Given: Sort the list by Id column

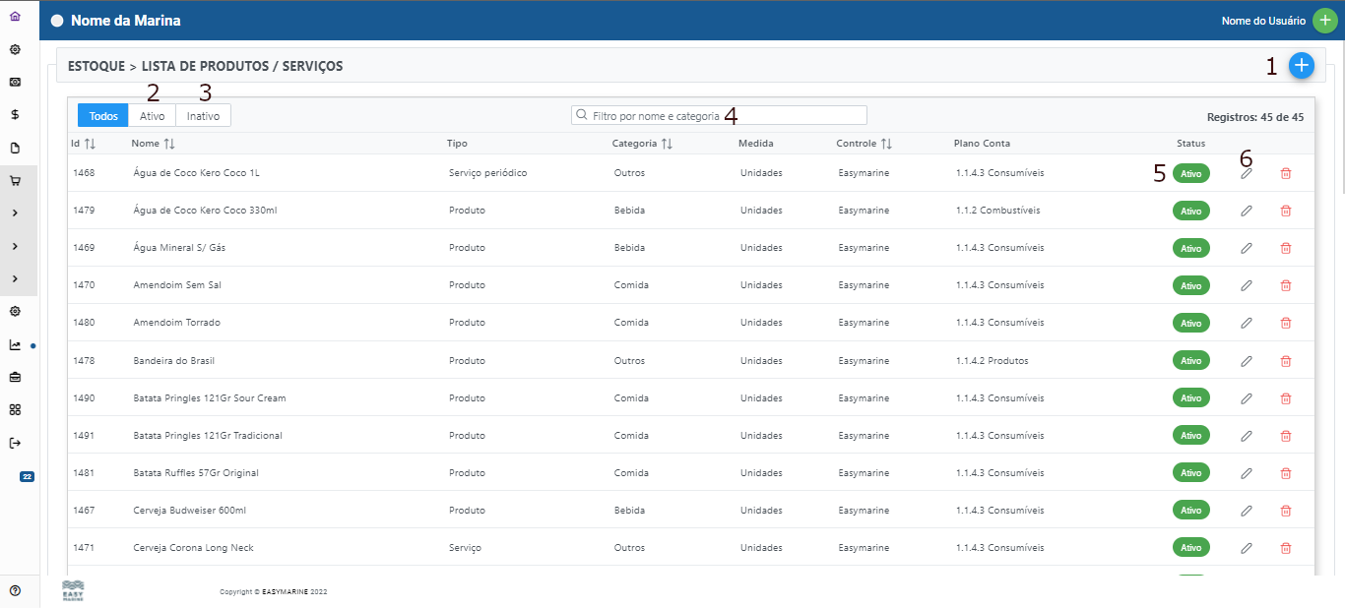Looking at the screenshot, I should click(x=90, y=144).
